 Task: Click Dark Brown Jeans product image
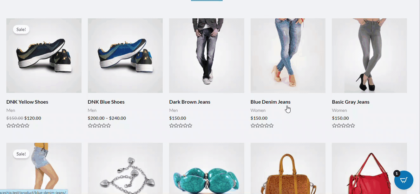[x=207, y=56]
